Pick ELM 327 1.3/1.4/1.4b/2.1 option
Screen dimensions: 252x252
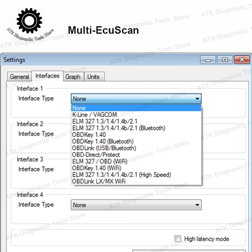coord(136,121)
